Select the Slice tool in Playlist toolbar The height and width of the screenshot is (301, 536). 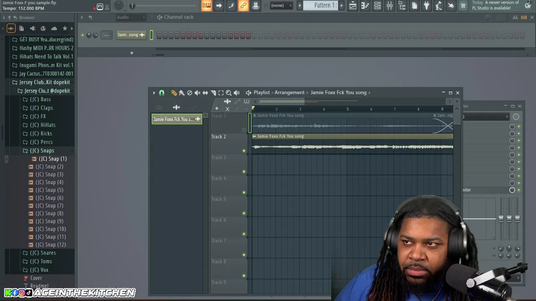coord(213,93)
